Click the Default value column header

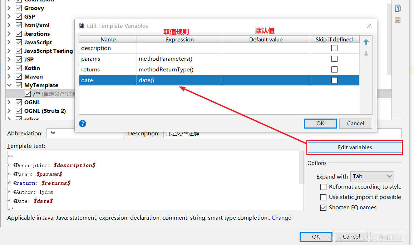point(266,39)
